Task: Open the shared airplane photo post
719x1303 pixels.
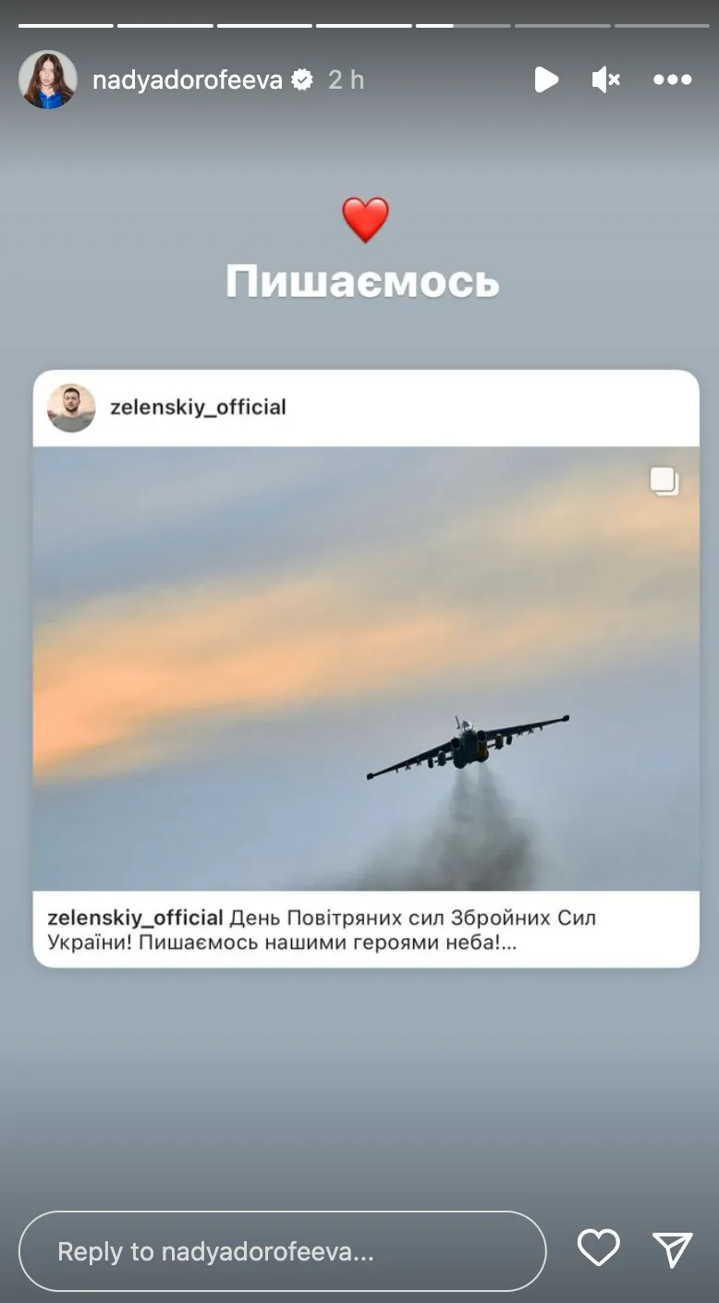Action: (366, 668)
